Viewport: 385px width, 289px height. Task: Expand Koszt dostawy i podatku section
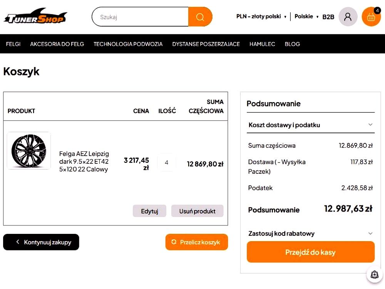[x=311, y=125]
